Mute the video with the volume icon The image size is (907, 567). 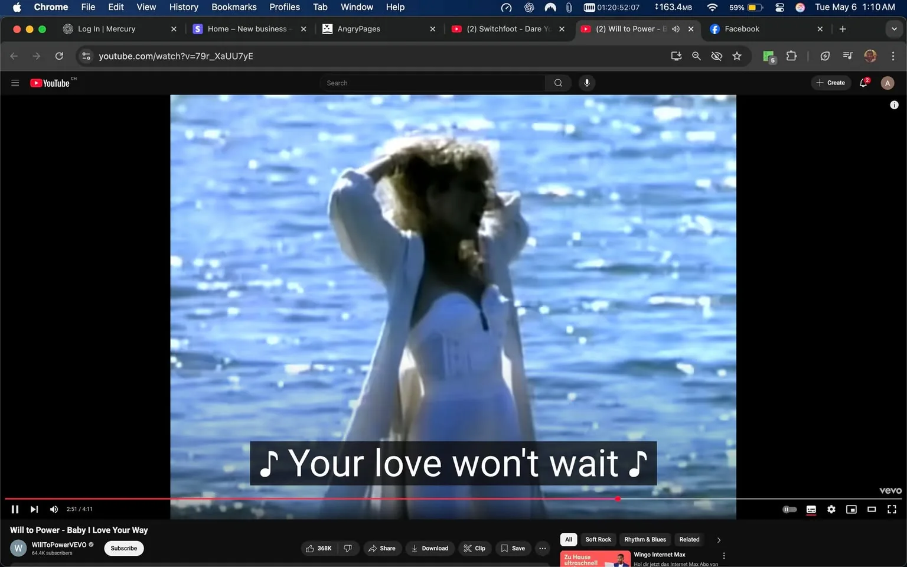54,509
